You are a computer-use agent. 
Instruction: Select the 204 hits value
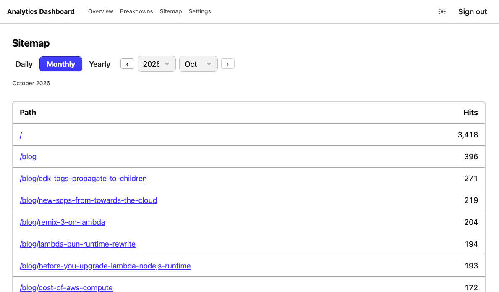click(x=471, y=222)
